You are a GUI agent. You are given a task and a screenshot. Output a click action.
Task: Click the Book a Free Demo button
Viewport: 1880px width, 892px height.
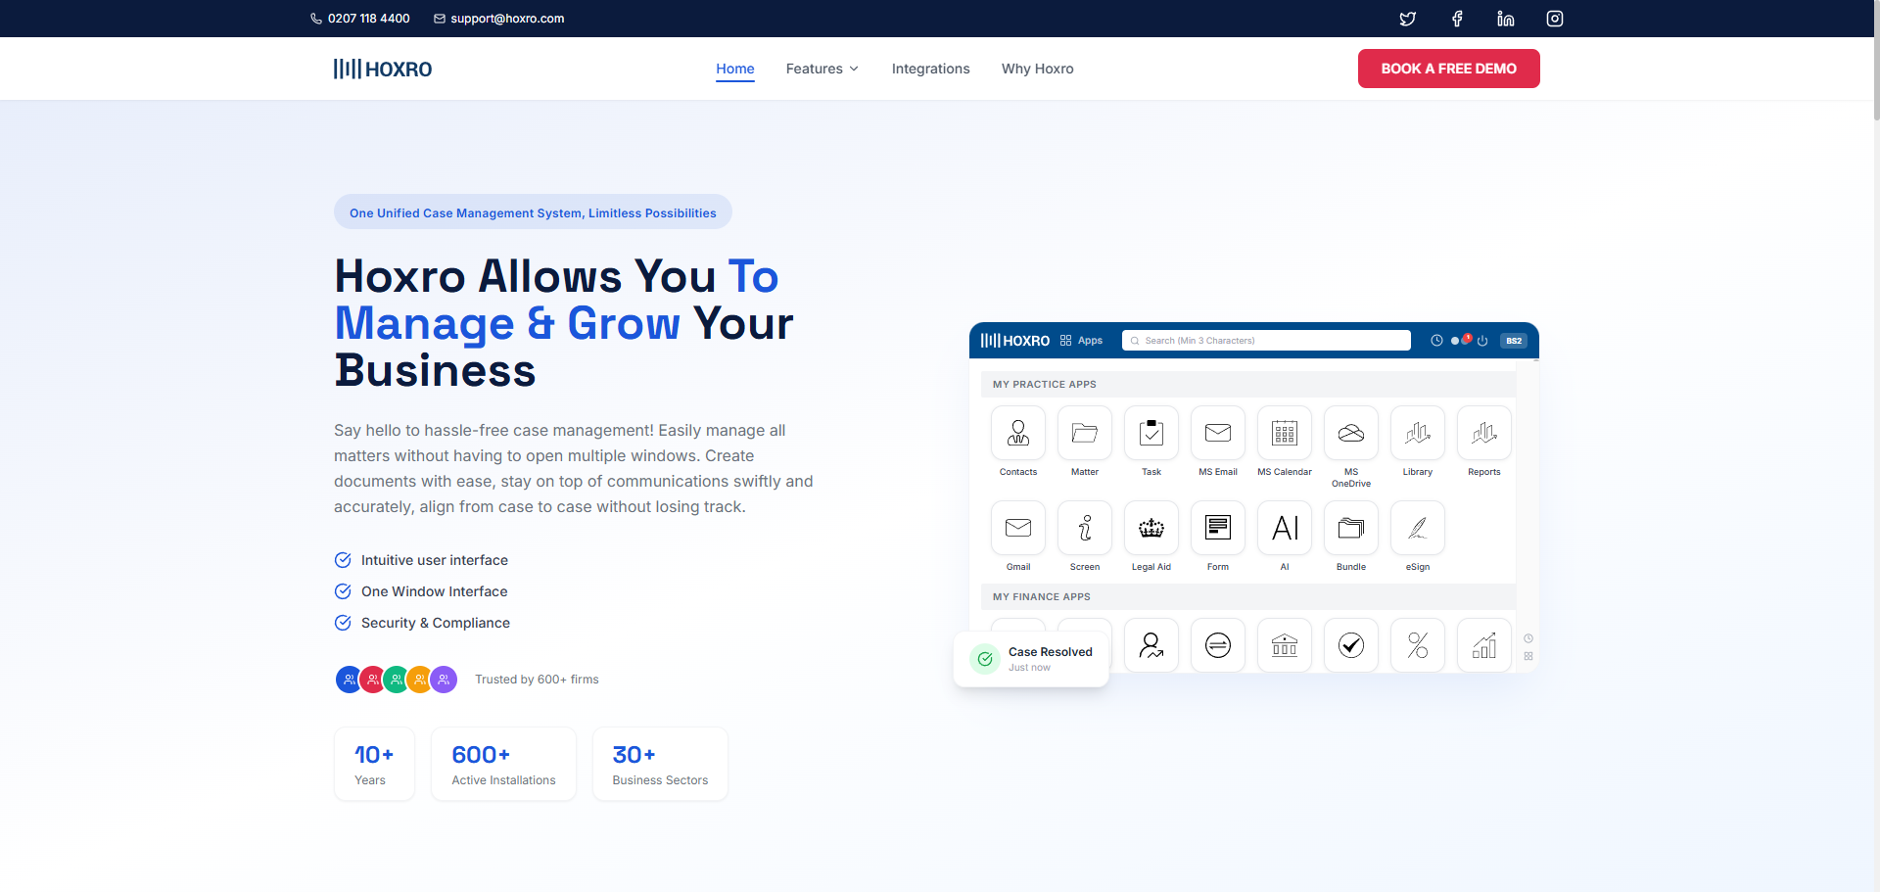[x=1449, y=69]
